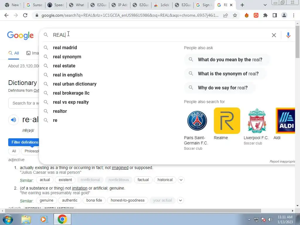Open the Liverpool F.C. crest

[257, 121]
